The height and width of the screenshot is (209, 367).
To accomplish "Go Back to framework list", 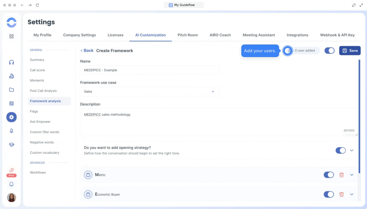I will pos(87,51).
